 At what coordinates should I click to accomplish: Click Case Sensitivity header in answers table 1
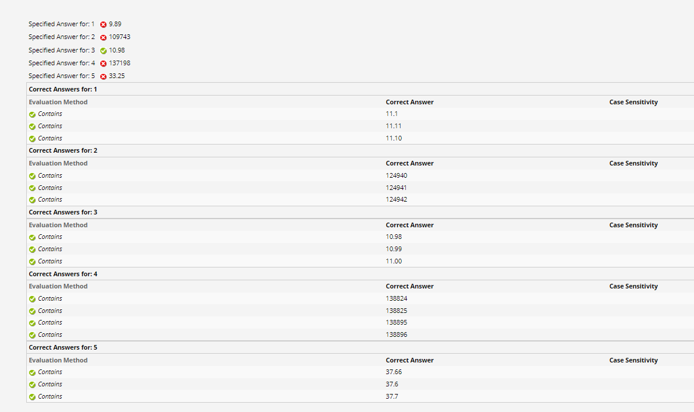point(633,102)
